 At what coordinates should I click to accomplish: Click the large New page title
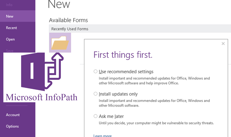[x=59, y=4]
